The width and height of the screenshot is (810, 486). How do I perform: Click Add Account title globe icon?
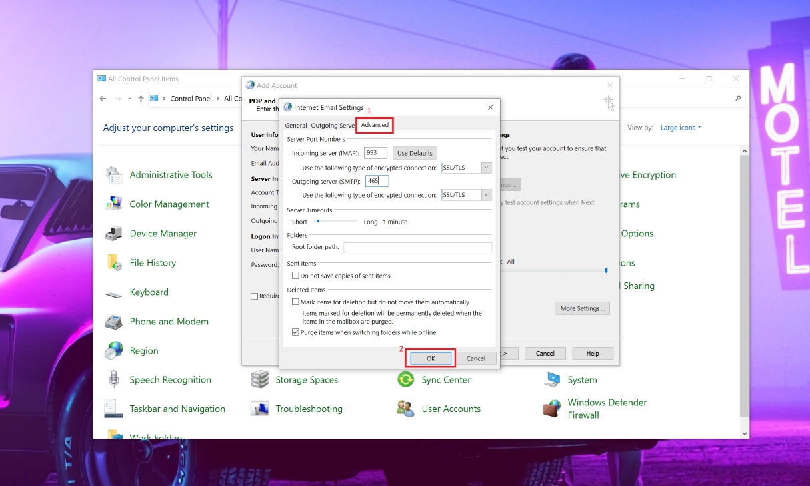(x=251, y=85)
